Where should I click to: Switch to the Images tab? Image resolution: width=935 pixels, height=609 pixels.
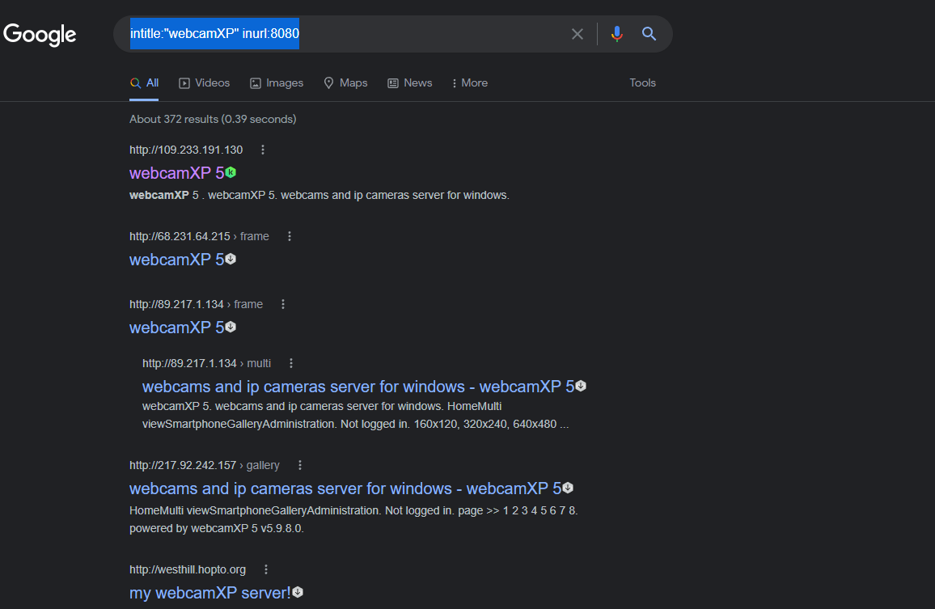(277, 83)
